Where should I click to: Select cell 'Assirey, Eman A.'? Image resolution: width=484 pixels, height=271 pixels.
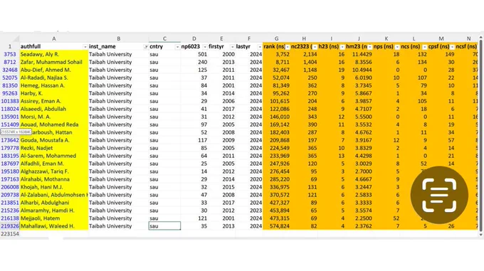click(x=54, y=101)
